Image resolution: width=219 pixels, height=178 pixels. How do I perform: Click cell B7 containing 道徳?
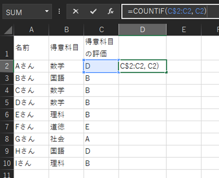66,127
